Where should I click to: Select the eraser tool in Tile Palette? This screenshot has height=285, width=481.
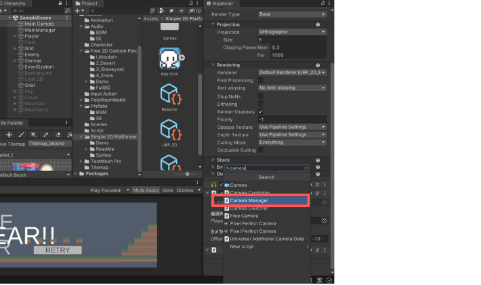59,134
